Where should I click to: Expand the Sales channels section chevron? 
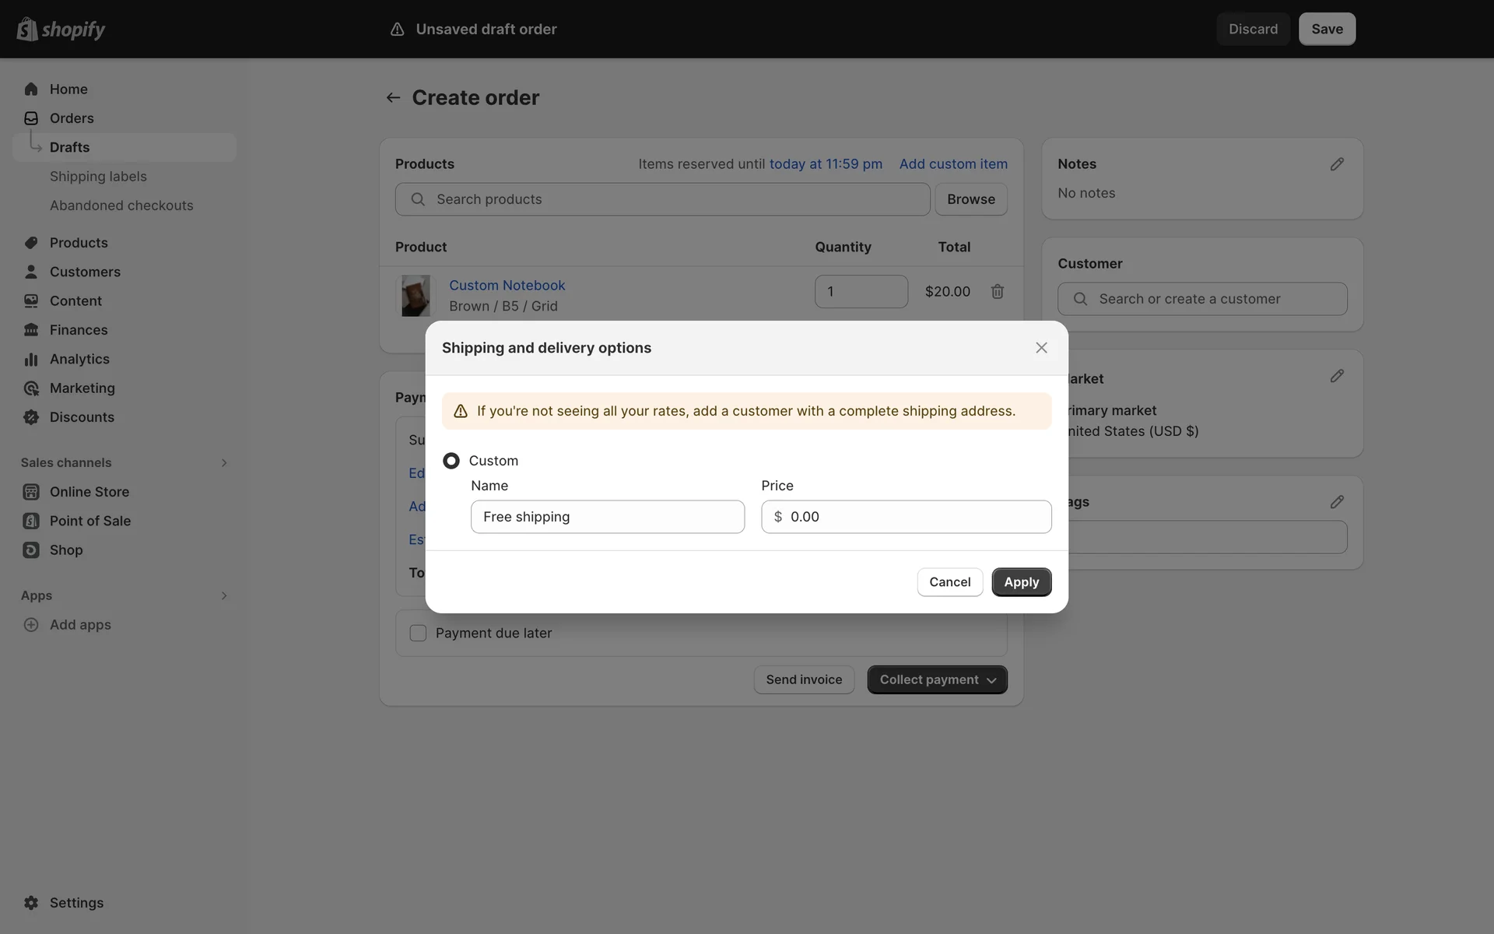coord(224,463)
